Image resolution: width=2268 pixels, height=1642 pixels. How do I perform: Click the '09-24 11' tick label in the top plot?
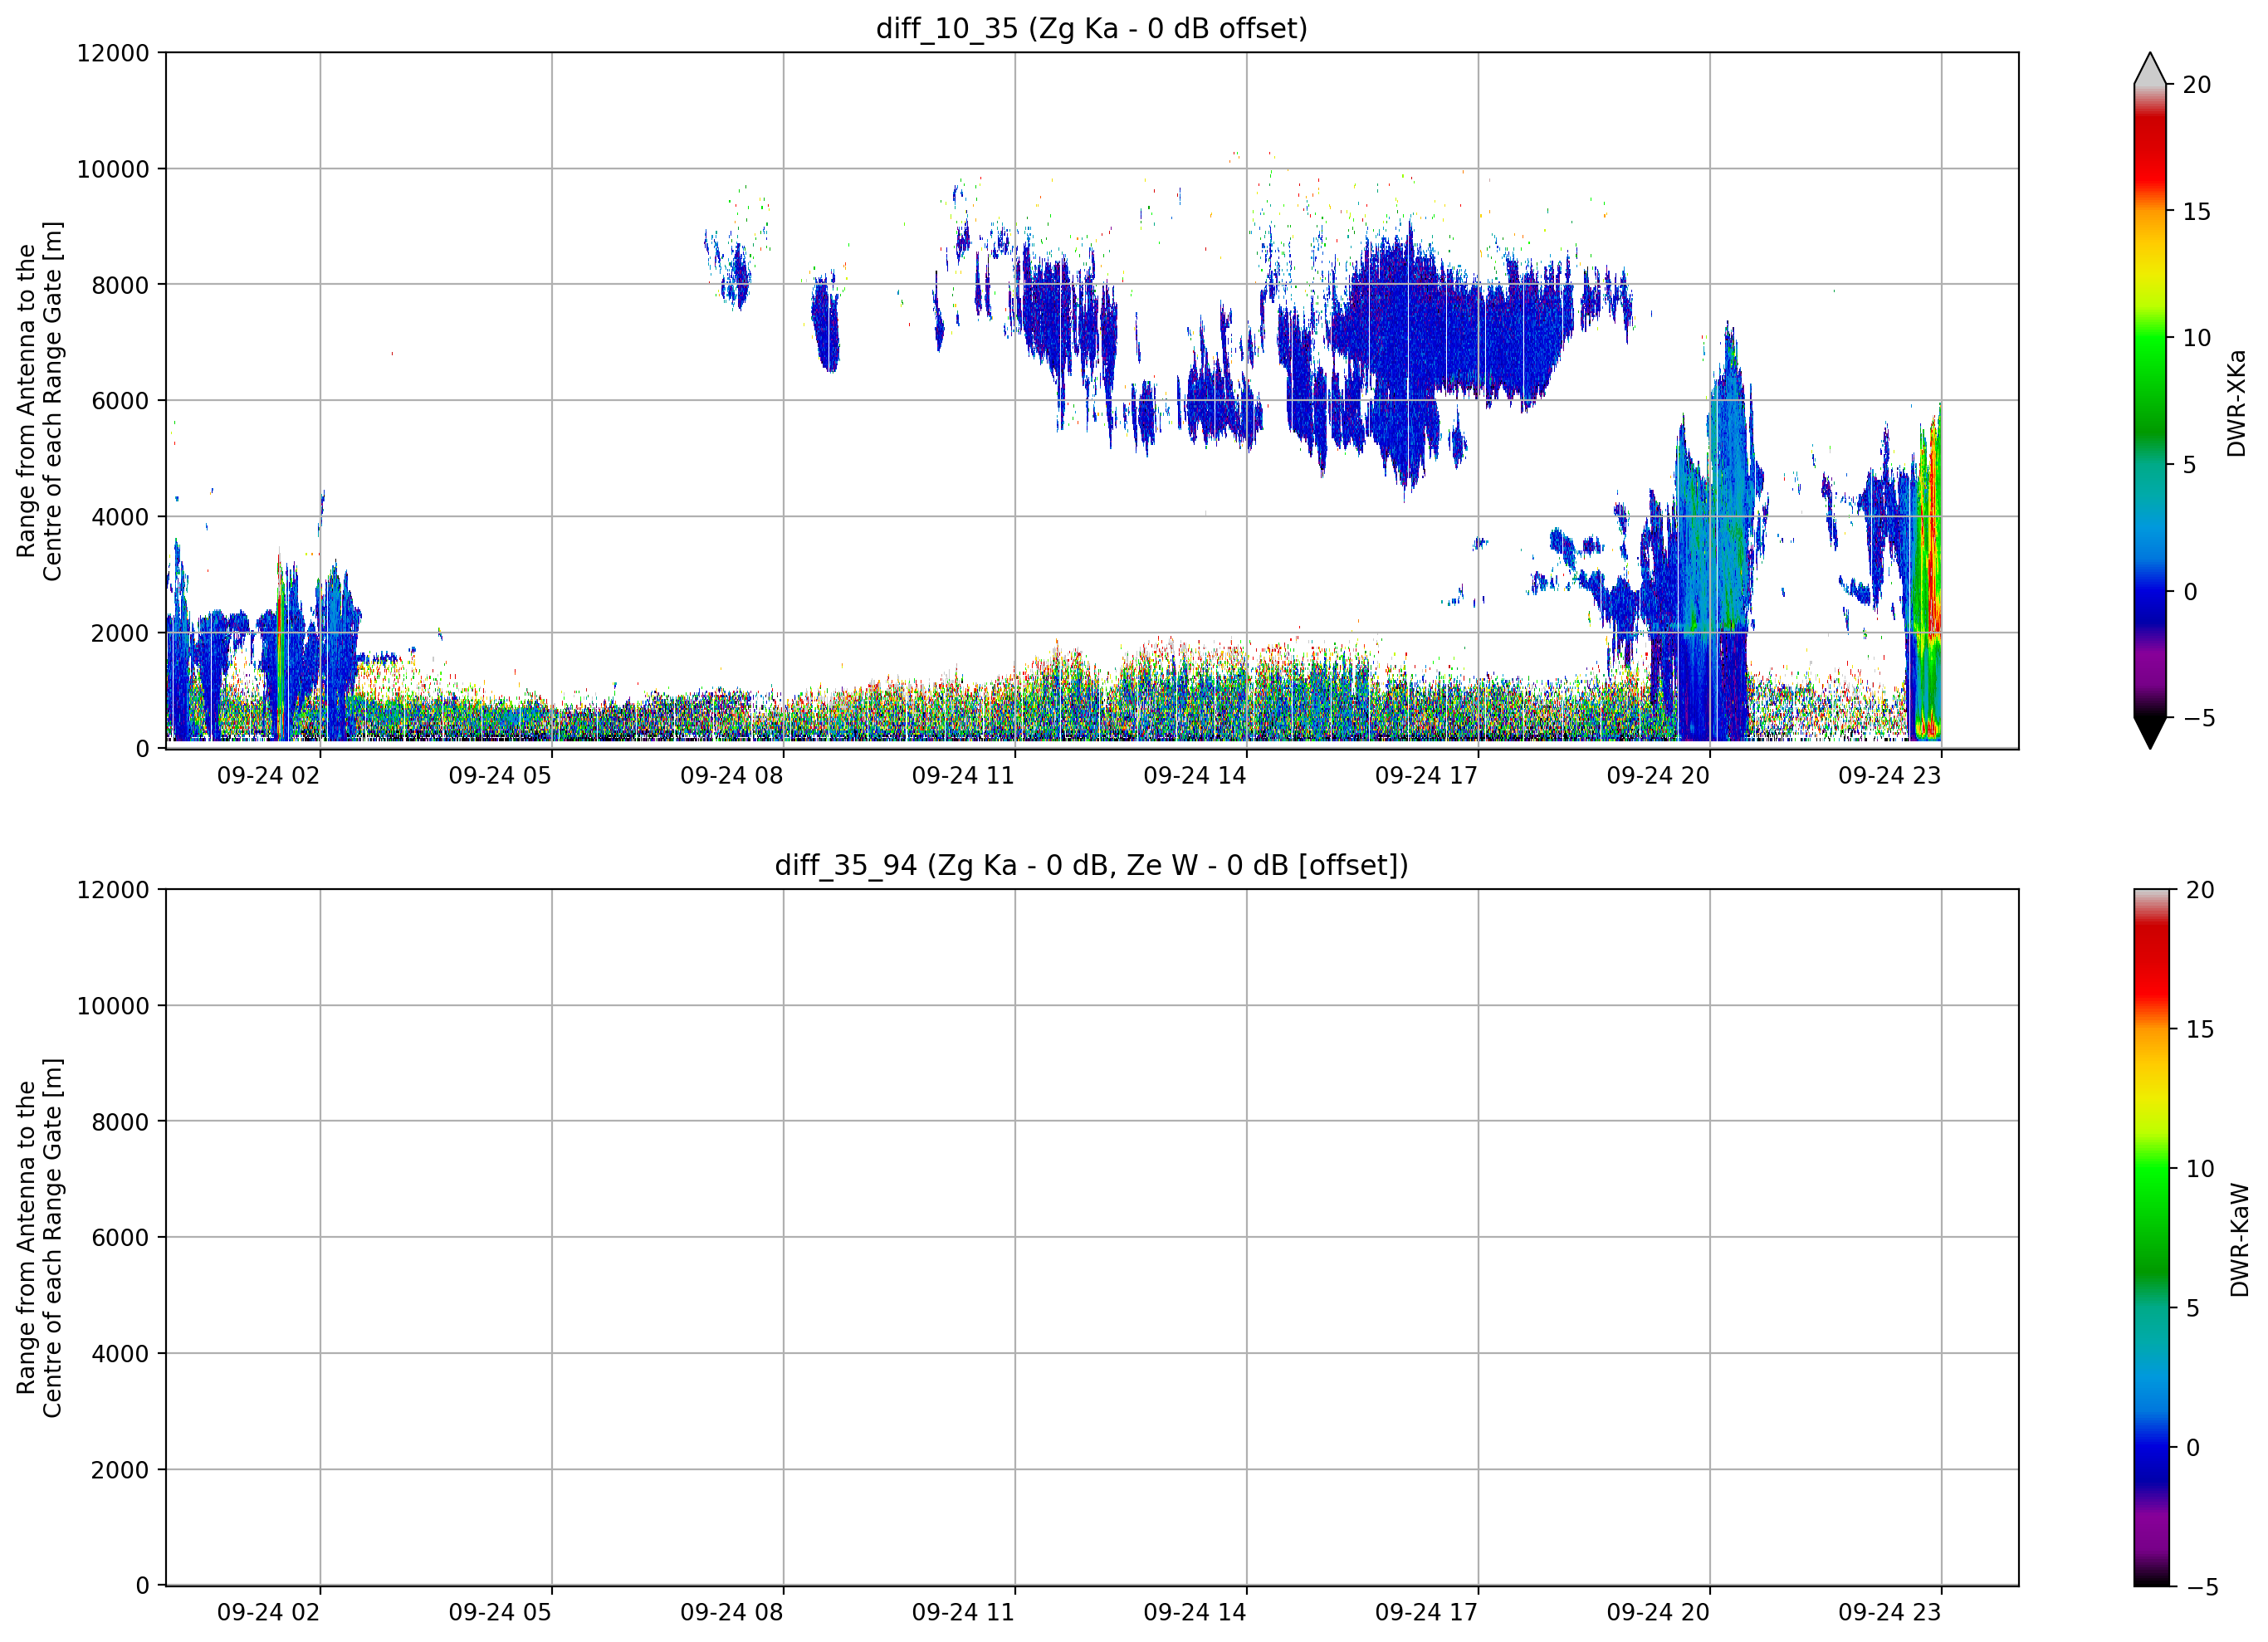[963, 776]
